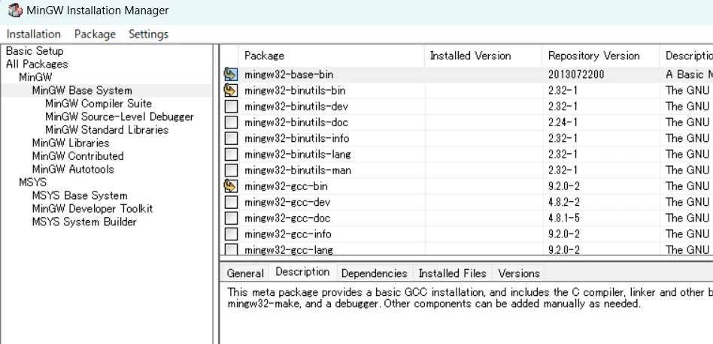This screenshot has height=344, width=713.
Task: Click repository version 2013072200
Action: pyautogui.click(x=576, y=74)
